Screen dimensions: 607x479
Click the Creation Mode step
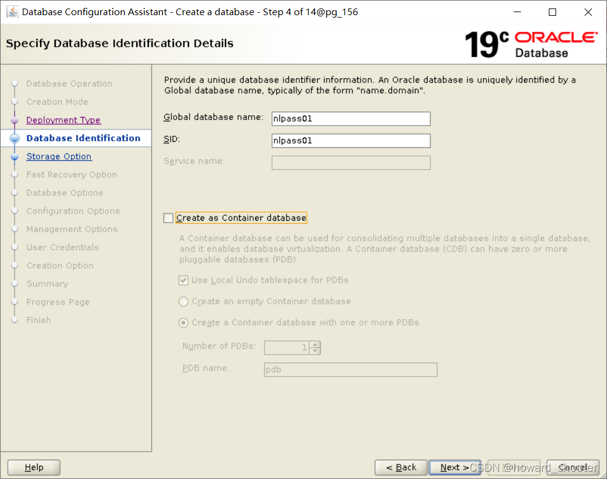click(x=58, y=102)
